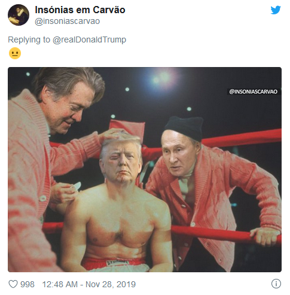Click the Nov 28, 2019 date text
The height and width of the screenshot is (295, 290).
click(x=111, y=284)
